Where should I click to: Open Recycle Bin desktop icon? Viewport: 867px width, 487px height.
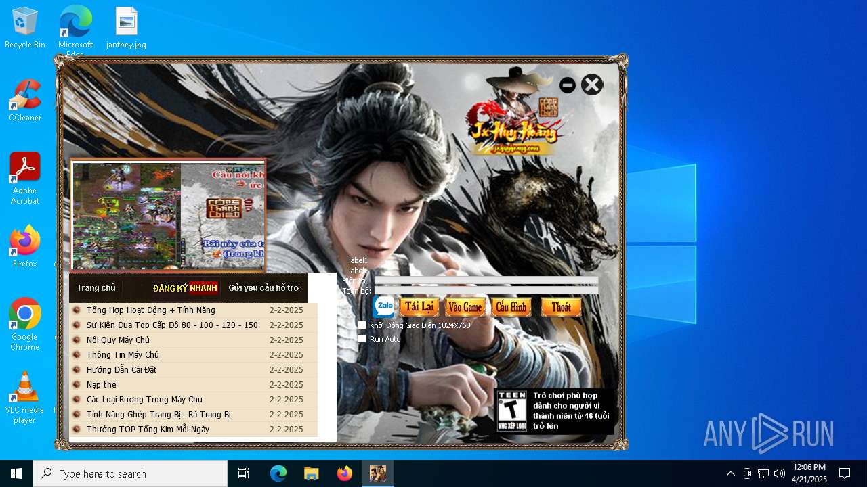click(25, 28)
